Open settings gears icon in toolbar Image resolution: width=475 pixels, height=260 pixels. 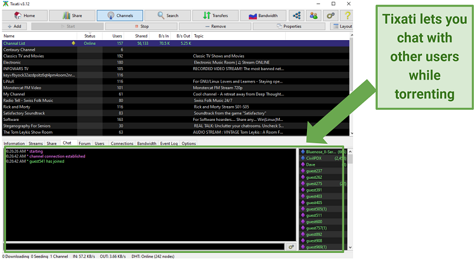[x=331, y=15]
